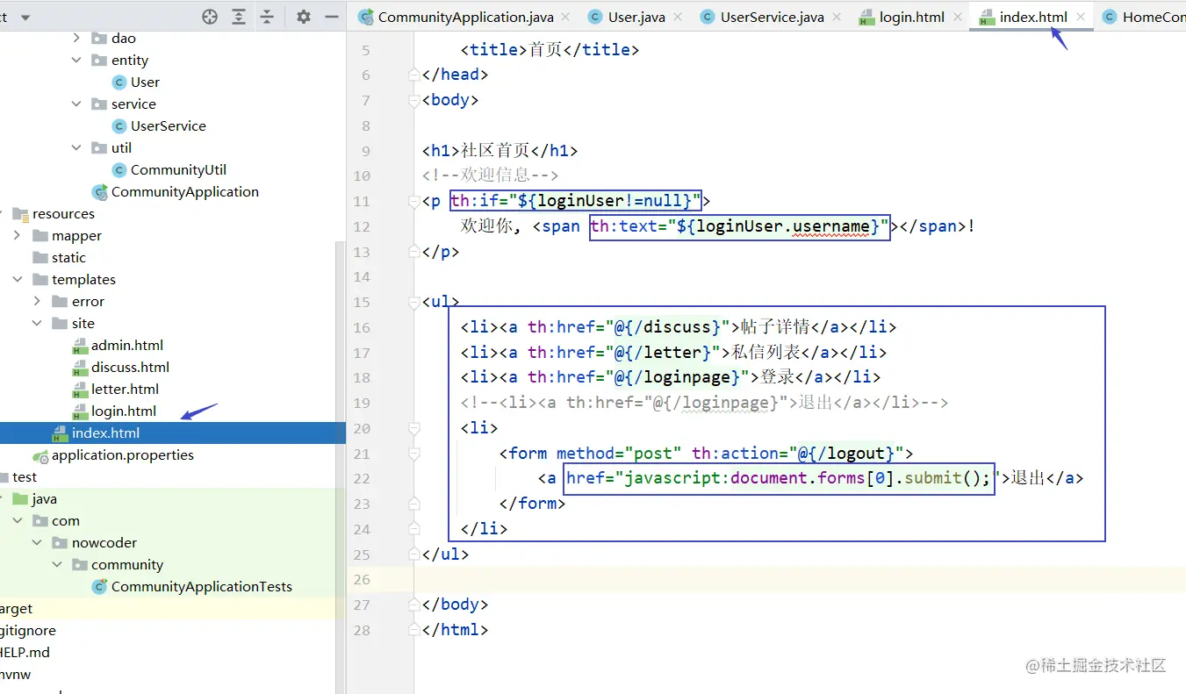The height and width of the screenshot is (694, 1186).
Task: Collapse the resources folder
Action: tap(2, 213)
